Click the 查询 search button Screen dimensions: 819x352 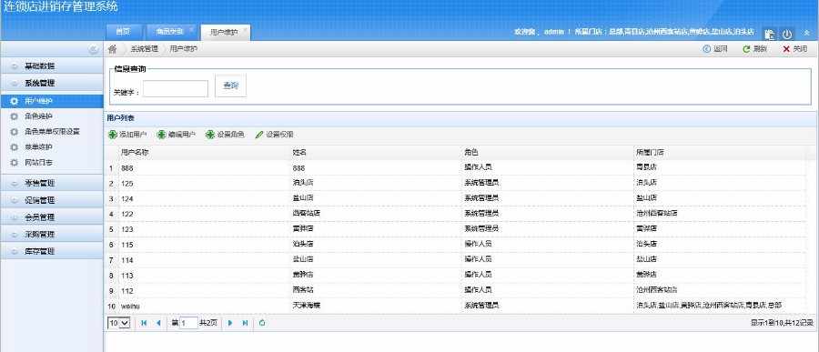tap(231, 85)
